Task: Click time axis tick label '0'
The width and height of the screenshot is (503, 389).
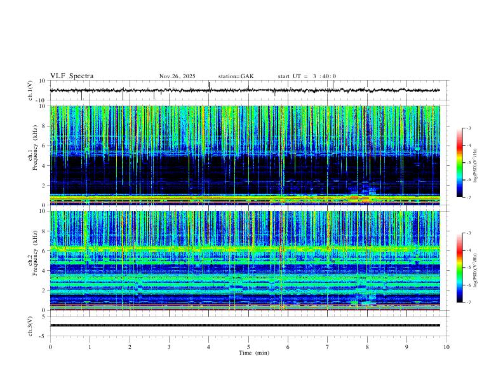Action: [x=50, y=347]
